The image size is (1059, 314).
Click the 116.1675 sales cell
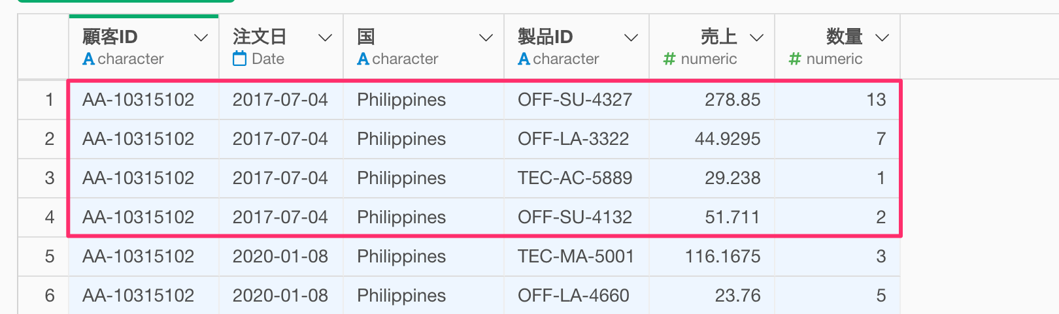pos(712,257)
